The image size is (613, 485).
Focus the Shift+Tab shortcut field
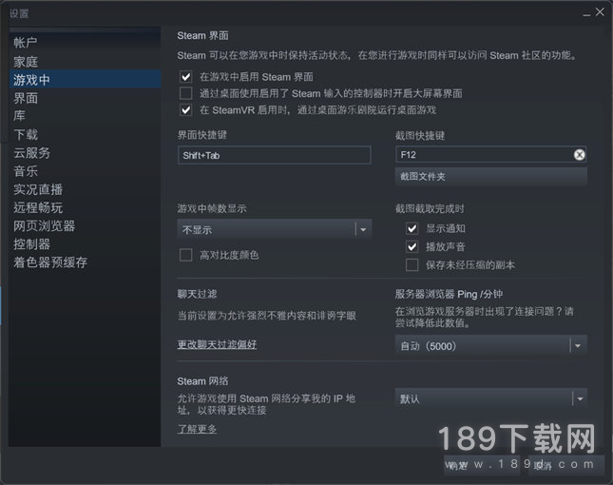(274, 155)
